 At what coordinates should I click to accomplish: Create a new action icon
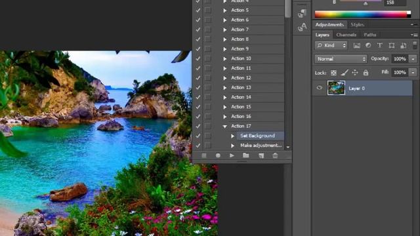[x=261, y=155]
